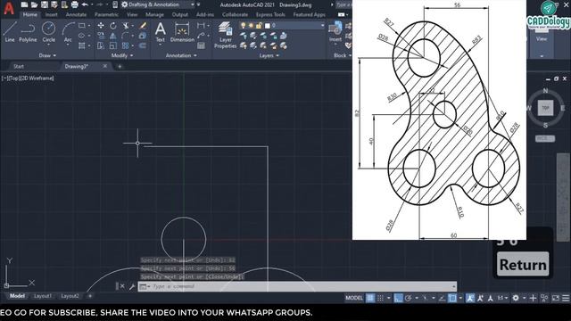Click the Hatch tool icon
Screen dimensions: 571x321
(x=82, y=45)
